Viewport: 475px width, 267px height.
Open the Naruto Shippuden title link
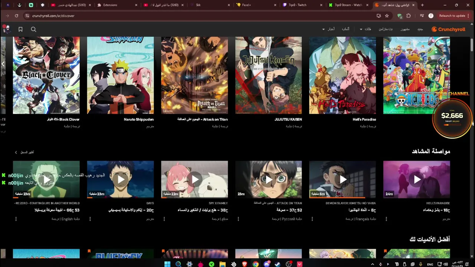pos(139,119)
